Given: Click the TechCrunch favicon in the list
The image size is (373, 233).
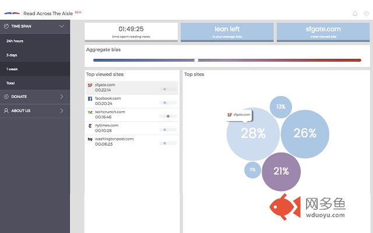Looking at the screenshot, I should (x=90, y=112).
